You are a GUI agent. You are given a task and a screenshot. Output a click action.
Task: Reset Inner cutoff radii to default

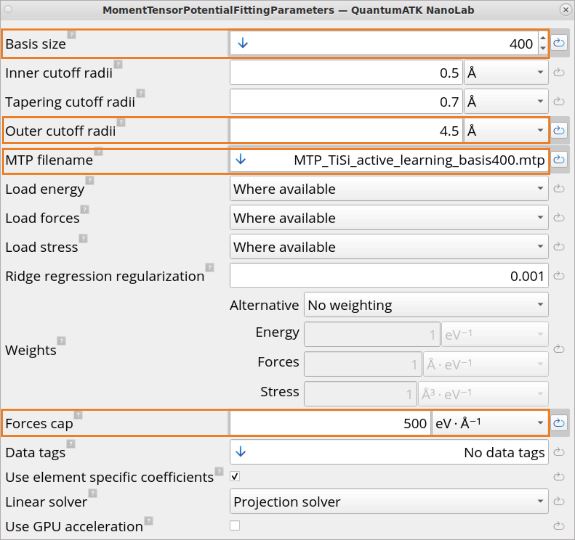(x=559, y=72)
